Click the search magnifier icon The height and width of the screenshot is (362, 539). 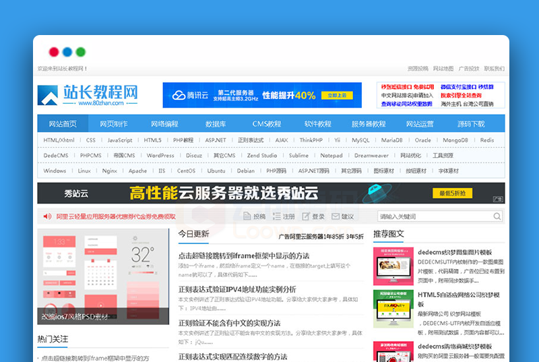(497, 216)
